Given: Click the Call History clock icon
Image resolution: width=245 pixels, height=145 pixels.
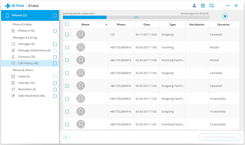Looking at the screenshot, I should click(x=13, y=63).
